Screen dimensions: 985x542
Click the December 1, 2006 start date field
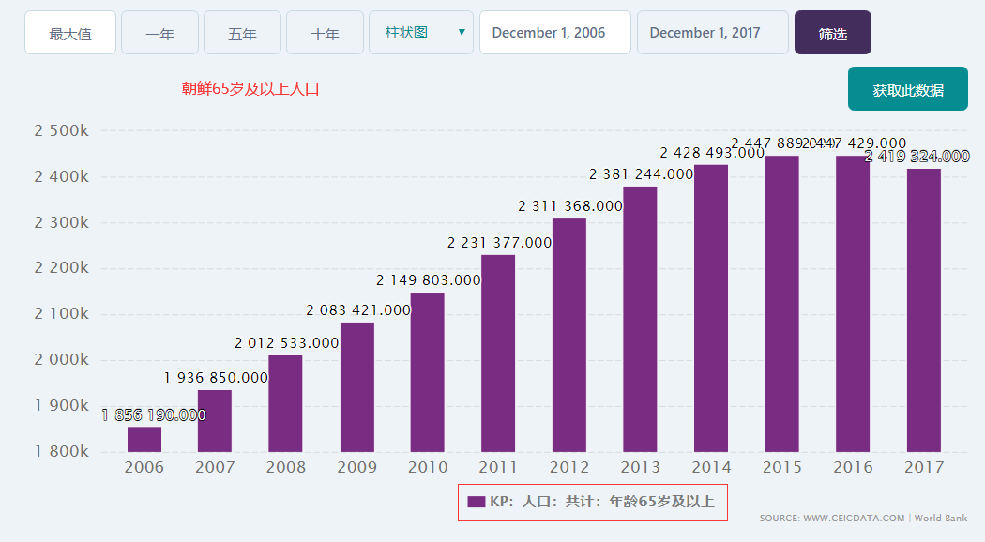554,32
